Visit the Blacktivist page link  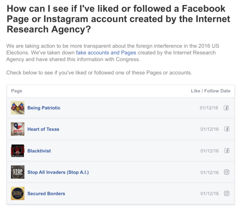point(39,151)
